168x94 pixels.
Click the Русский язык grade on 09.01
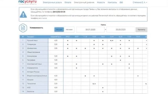coord(68,41)
